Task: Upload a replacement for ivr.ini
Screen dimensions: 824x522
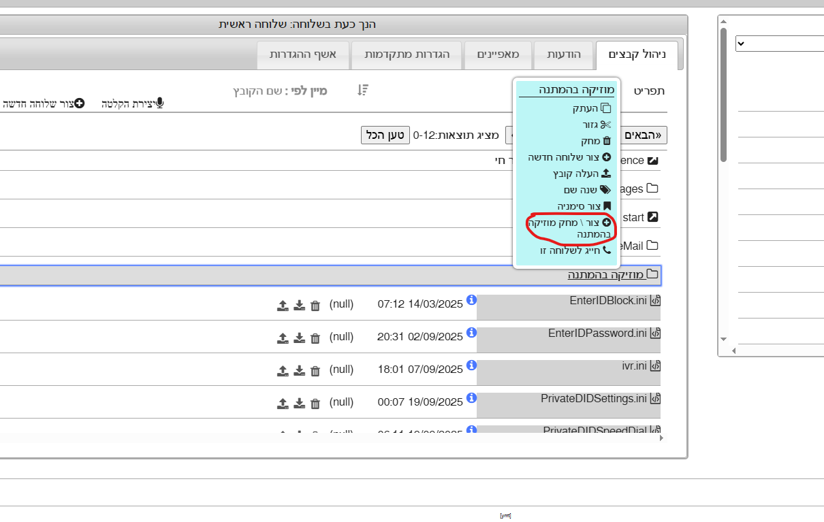Action: [283, 371]
